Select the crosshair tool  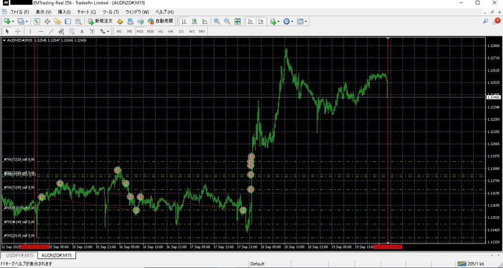point(18,31)
